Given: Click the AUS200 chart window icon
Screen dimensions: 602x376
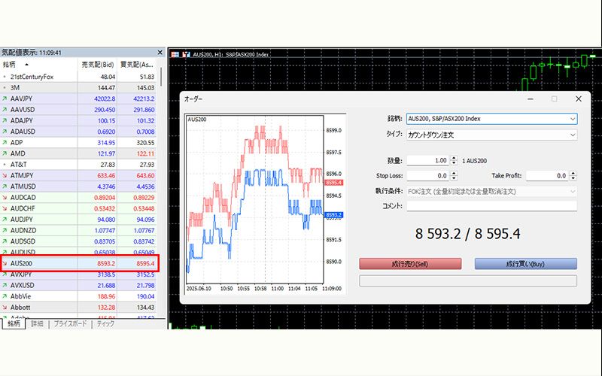Looking at the screenshot, I should (175, 55).
